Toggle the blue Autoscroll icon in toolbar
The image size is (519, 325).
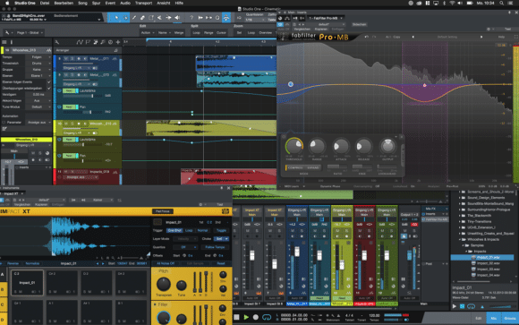coord(226,18)
